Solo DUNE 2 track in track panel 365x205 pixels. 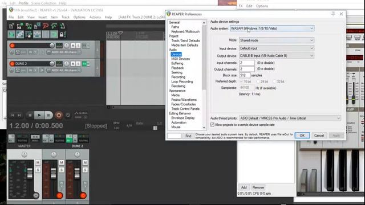click(78, 63)
